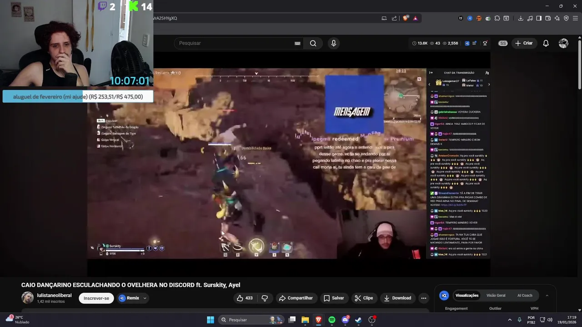Open the Brave Shields lion icon
Viewport: 582px width, 327px height.
(406, 18)
